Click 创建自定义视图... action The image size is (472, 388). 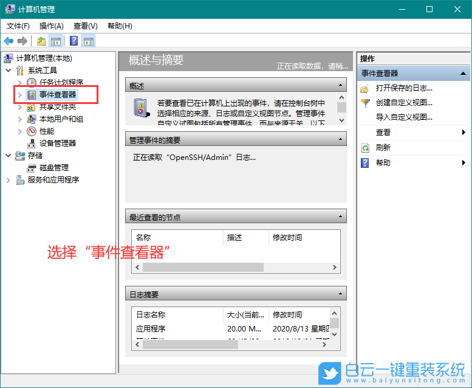coord(404,103)
